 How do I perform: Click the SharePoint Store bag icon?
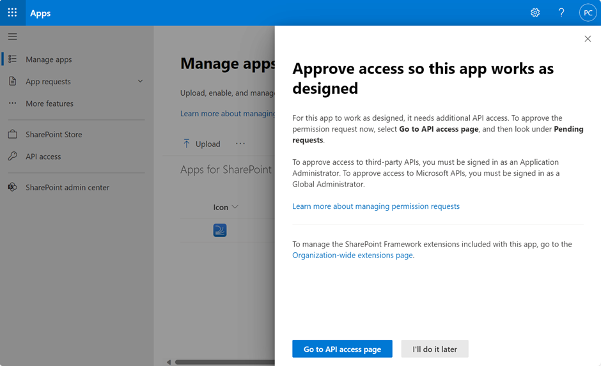(x=13, y=134)
